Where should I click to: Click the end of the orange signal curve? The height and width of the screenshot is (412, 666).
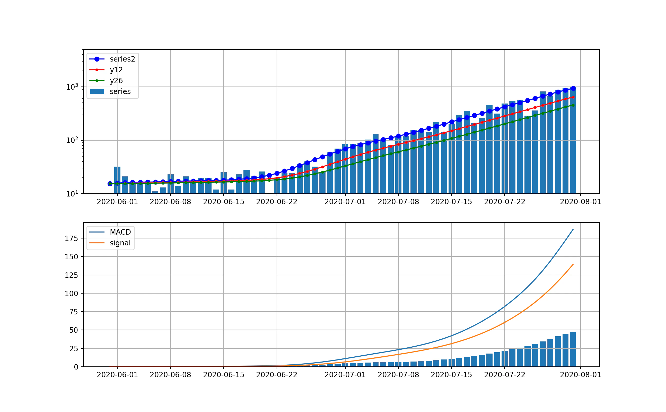pos(573,264)
